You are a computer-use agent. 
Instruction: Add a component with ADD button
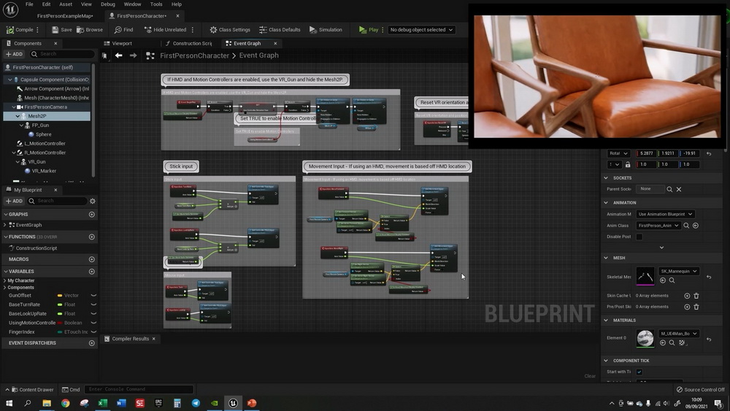point(14,54)
